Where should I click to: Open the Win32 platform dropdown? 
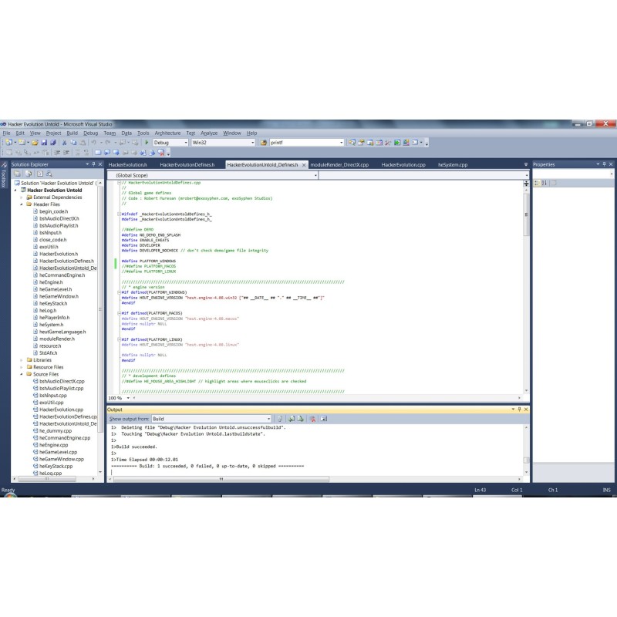click(x=222, y=143)
